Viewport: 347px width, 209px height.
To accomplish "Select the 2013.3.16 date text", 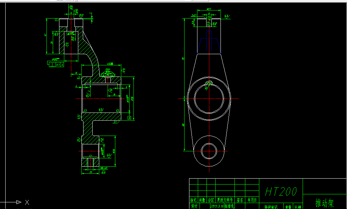I will click(217, 206).
